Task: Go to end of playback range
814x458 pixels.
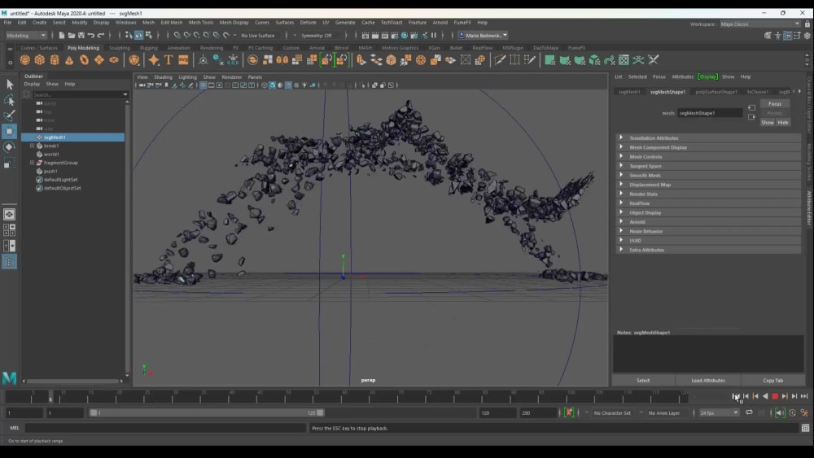Action: [x=804, y=396]
